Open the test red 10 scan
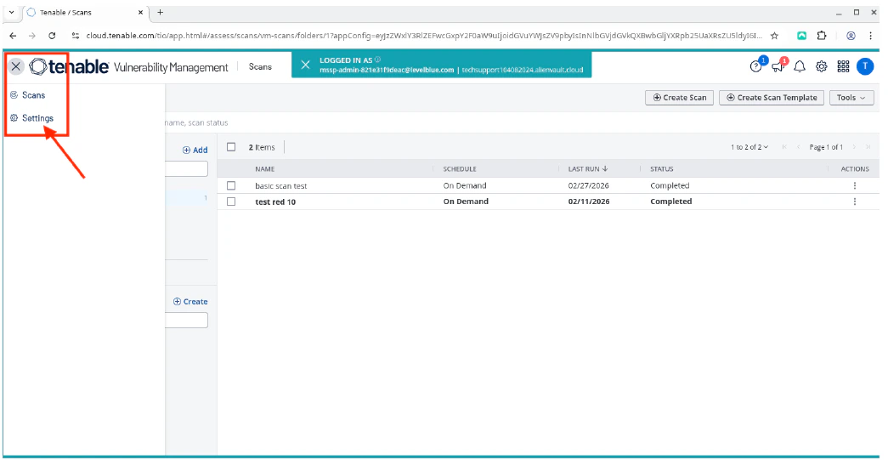The height and width of the screenshot is (460, 888). (x=275, y=202)
